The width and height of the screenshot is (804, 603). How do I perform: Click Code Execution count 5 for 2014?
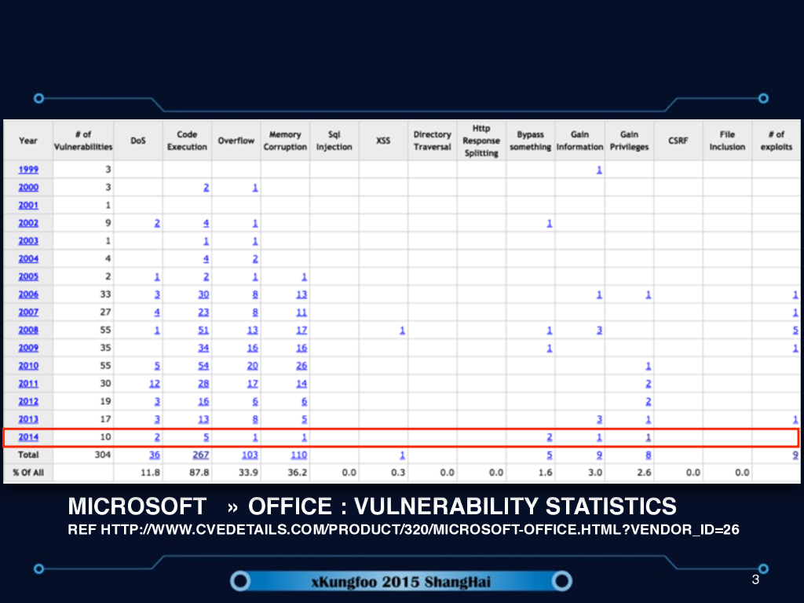(x=206, y=437)
